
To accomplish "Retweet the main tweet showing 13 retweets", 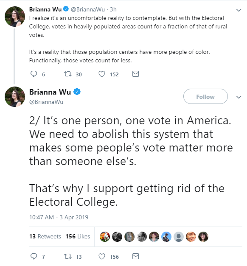I will [67, 256].
